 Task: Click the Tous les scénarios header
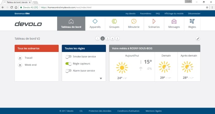coord(37,48)
